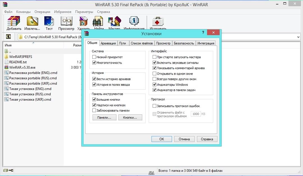Click the Тест toolbar icon
The image size is (303, 176).
[49, 21]
